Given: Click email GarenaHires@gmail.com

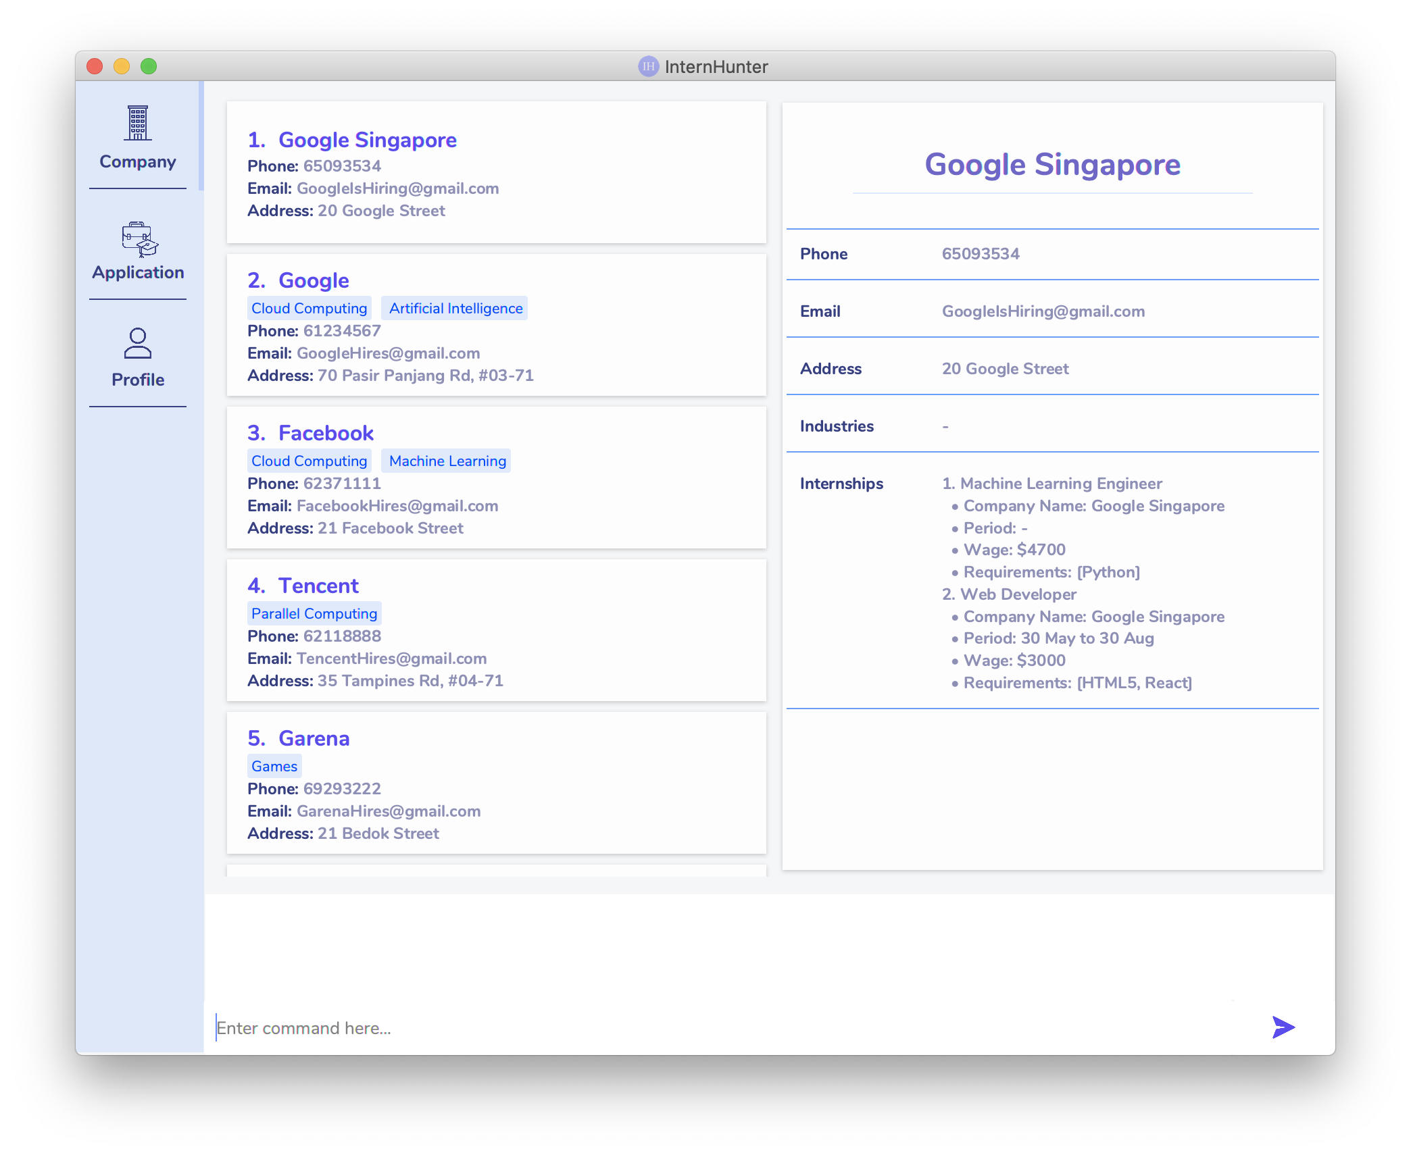Looking at the screenshot, I should pyautogui.click(x=389, y=811).
